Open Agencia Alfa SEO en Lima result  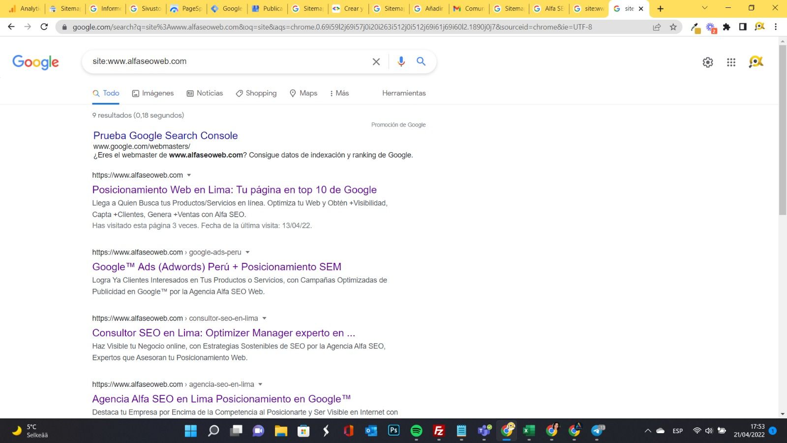click(221, 399)
